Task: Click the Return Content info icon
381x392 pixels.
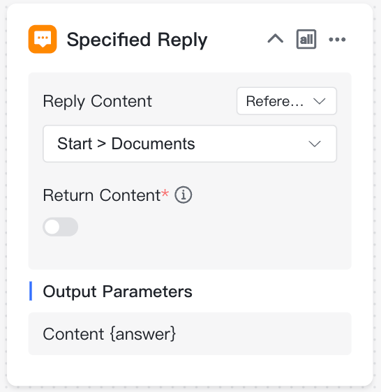Action: click(x=183, y=195)
